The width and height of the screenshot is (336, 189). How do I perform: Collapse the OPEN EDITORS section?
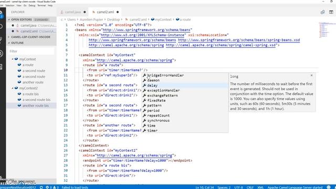(x=31, y=19)
